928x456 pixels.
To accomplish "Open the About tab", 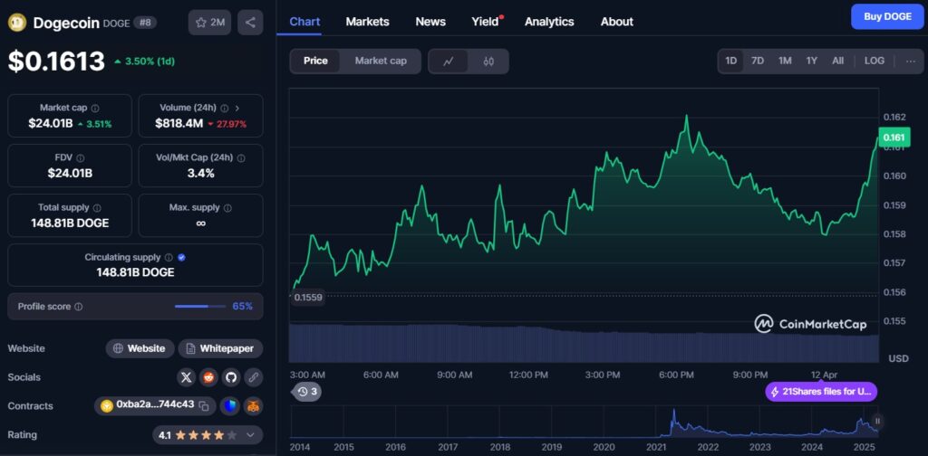I will coord(616,22).
